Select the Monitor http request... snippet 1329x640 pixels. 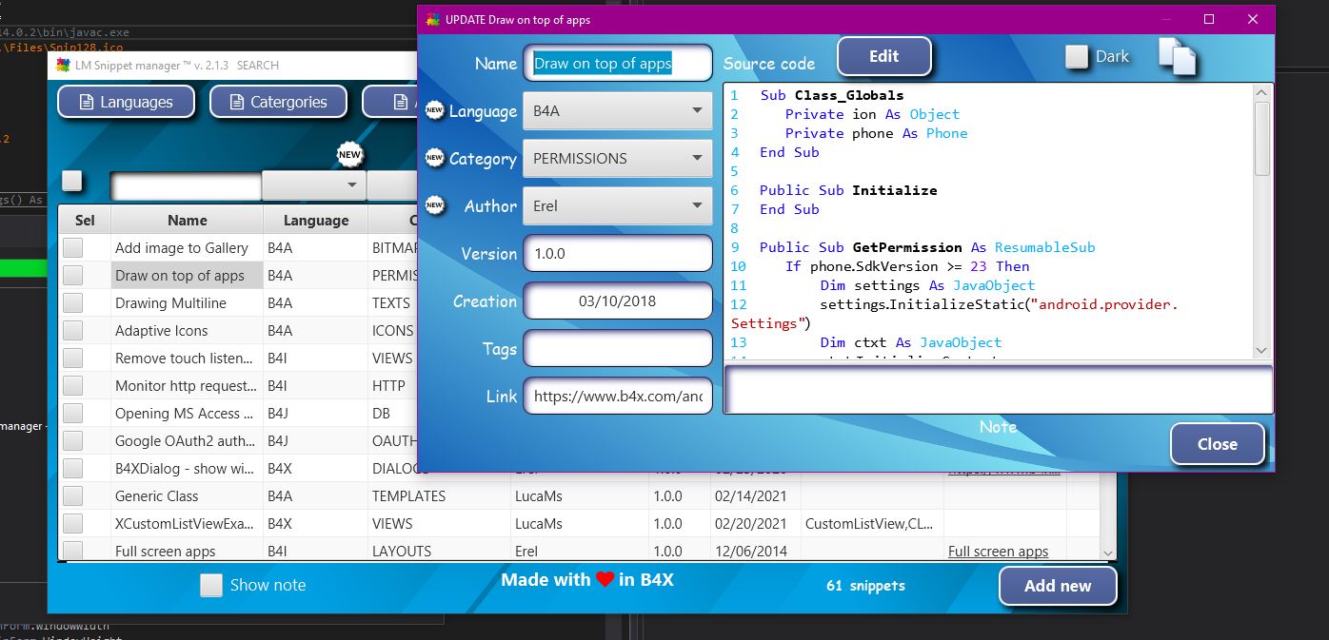186,386
